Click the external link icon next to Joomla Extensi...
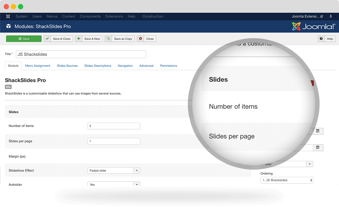 (322, 17)
